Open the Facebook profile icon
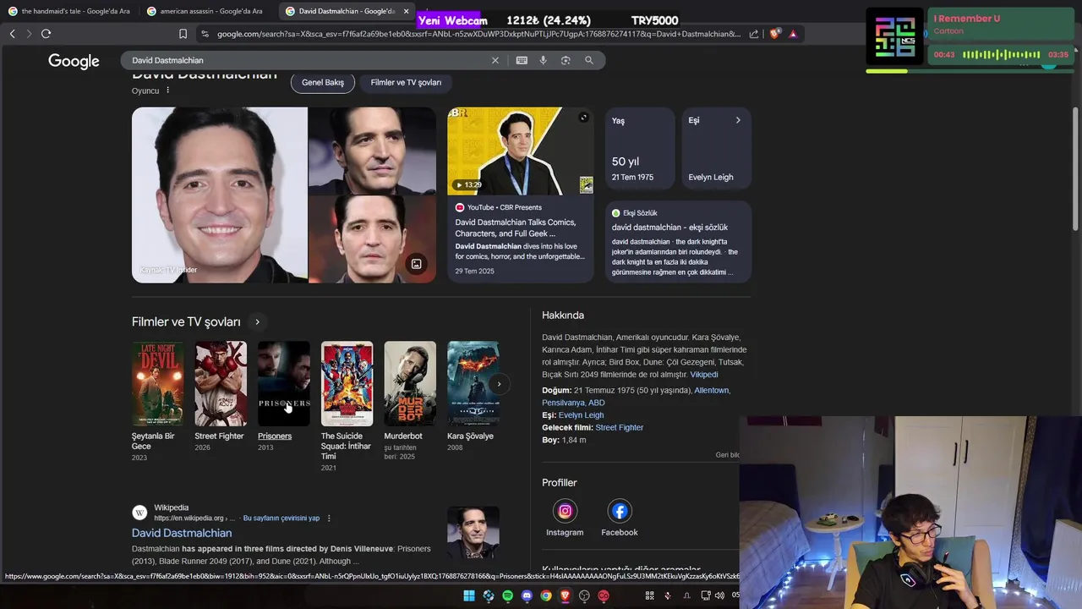Image resolution: width=1082 pixels, height=609 pixels. [x=620, y=511]
